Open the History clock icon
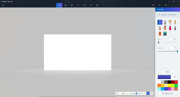Screen dimensions: 180x97 [166, 5]
